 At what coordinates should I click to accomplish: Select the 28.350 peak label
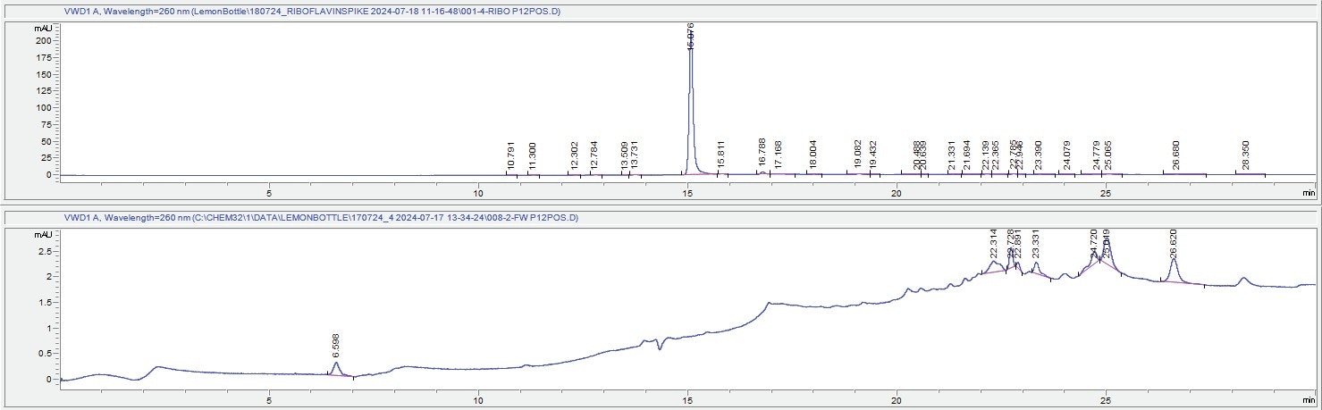tap(1247, 155)
